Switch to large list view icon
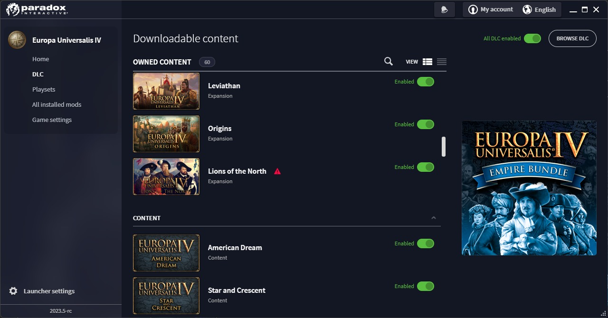This screenshot has width=608, height=318. (x=427, y=62)
